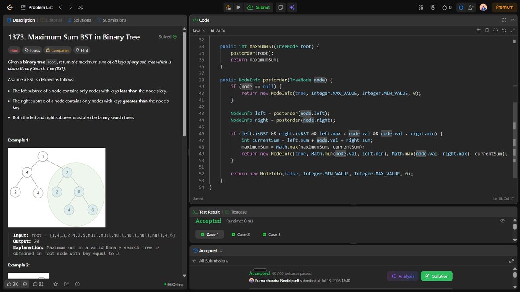The image size is (520, 292).
Task: Open the Problem List menu
Action: tap(37, 7)
